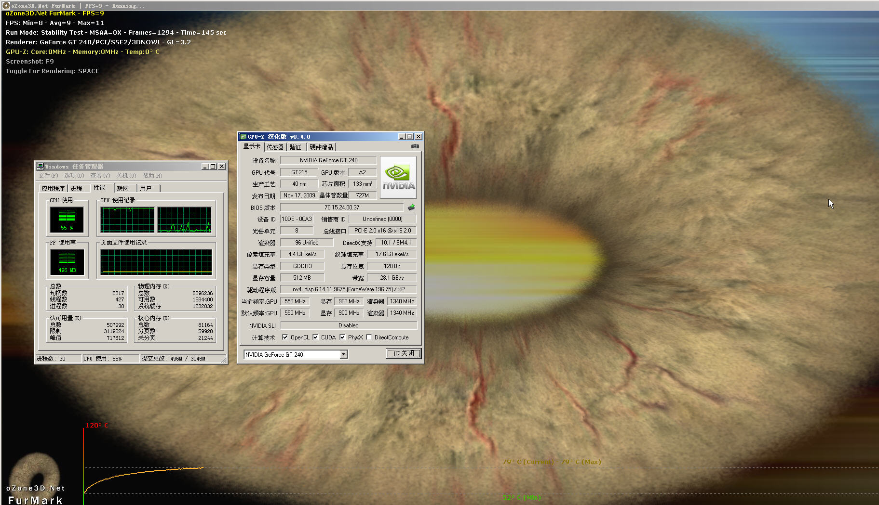Open the 关机(U) menu in Task Manager

tap(126, 176)
